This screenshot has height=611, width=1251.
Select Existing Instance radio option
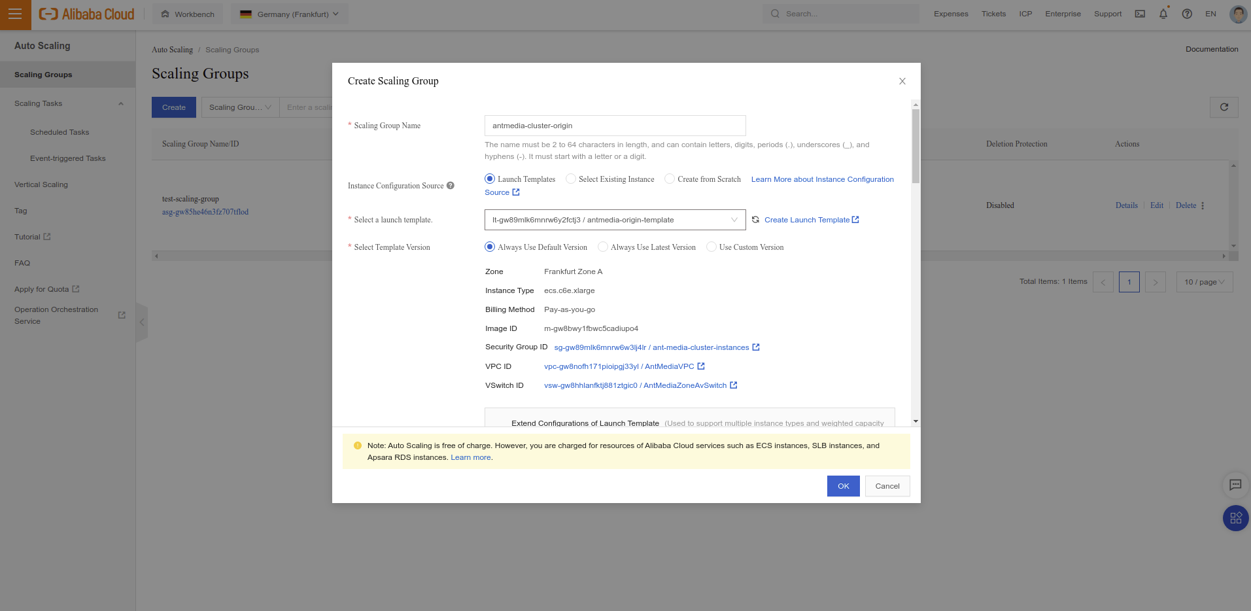[570, 179]
